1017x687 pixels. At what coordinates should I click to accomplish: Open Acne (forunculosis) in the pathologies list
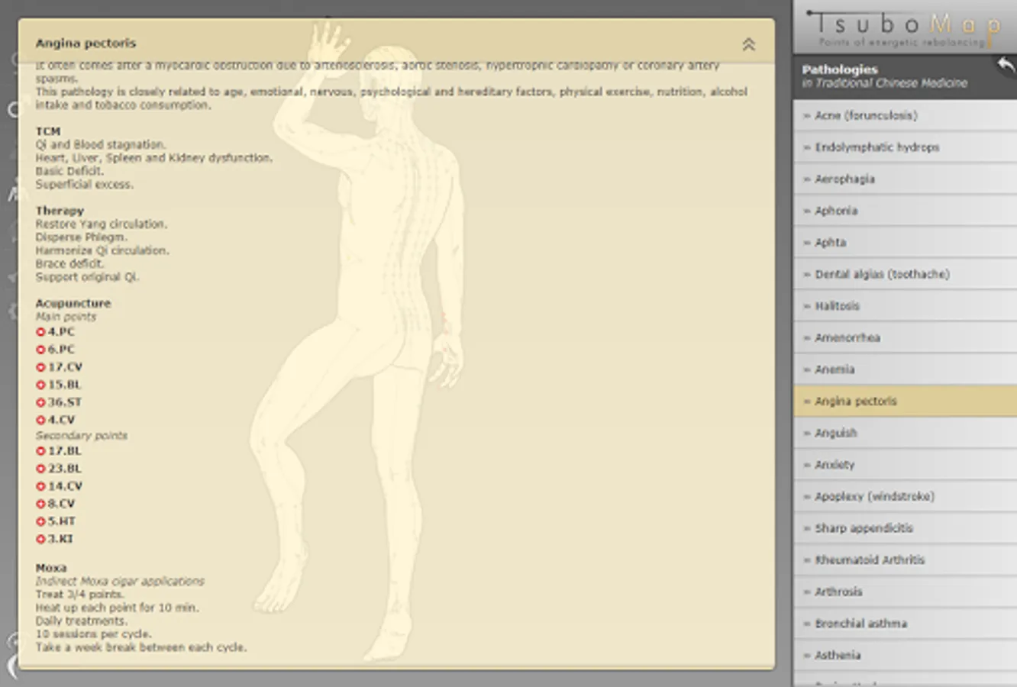pyautogui.click(x=905, y=115)
